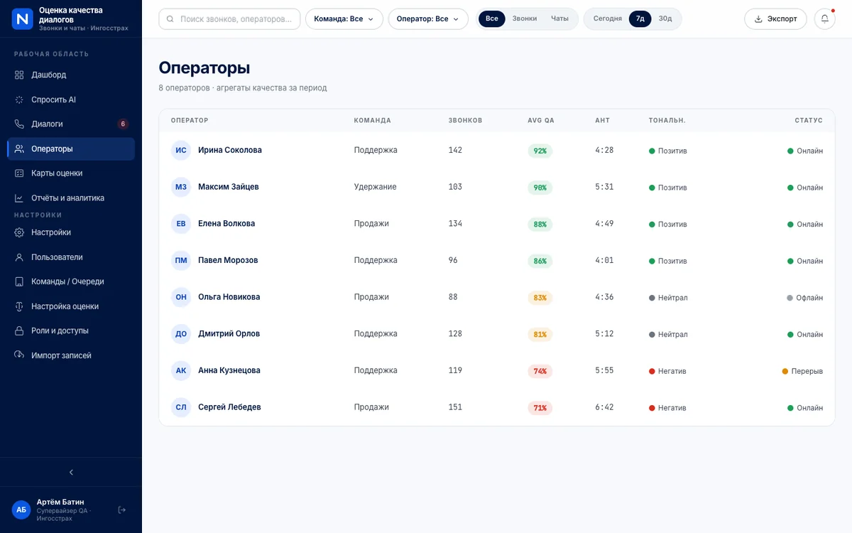Open operator Елена Волкова
Screen dimensions: 852x533
coord(226,223)
